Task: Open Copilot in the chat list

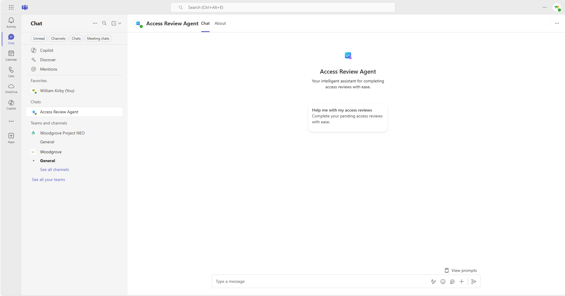Action: [74, 50]
